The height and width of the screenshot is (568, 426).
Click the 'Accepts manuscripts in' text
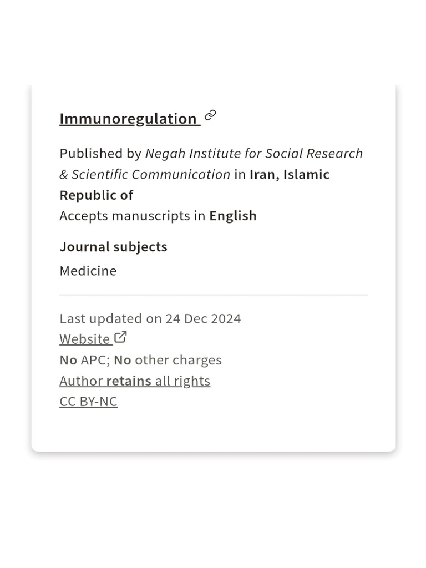coord(133,216)
